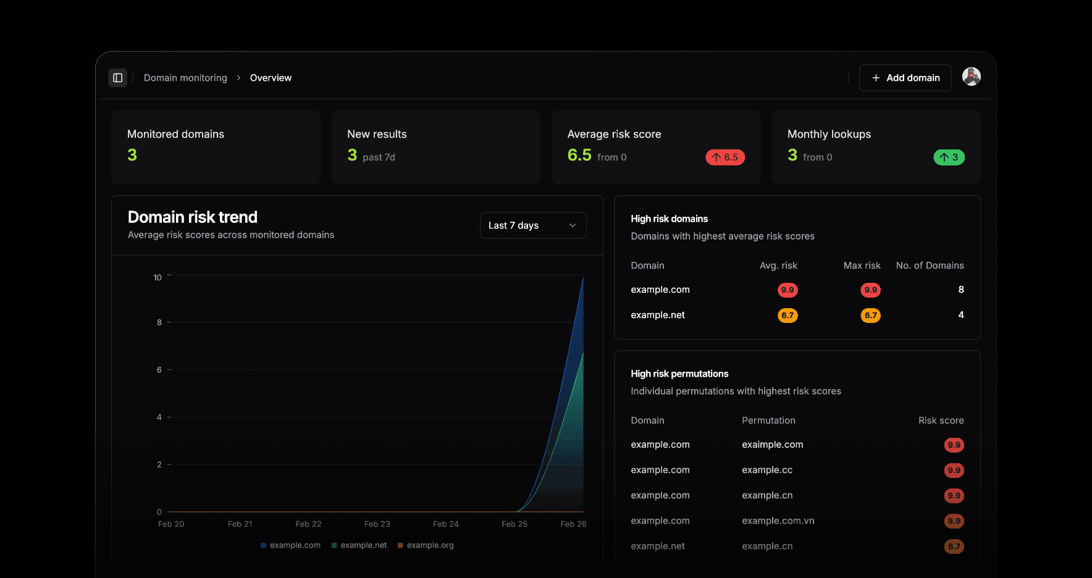Image resolution: width=1092 pixels, height=578 pixels.
Task: Click example.com 9.9 Avg. risk badge
Action: pos(787,290)
